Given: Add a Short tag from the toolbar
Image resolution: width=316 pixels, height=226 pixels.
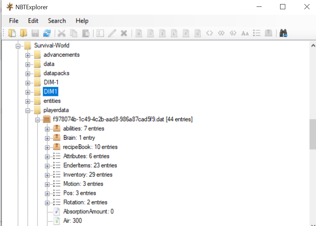Looking at the screenshot, I should pyautogui.click(x=150, y=33).
